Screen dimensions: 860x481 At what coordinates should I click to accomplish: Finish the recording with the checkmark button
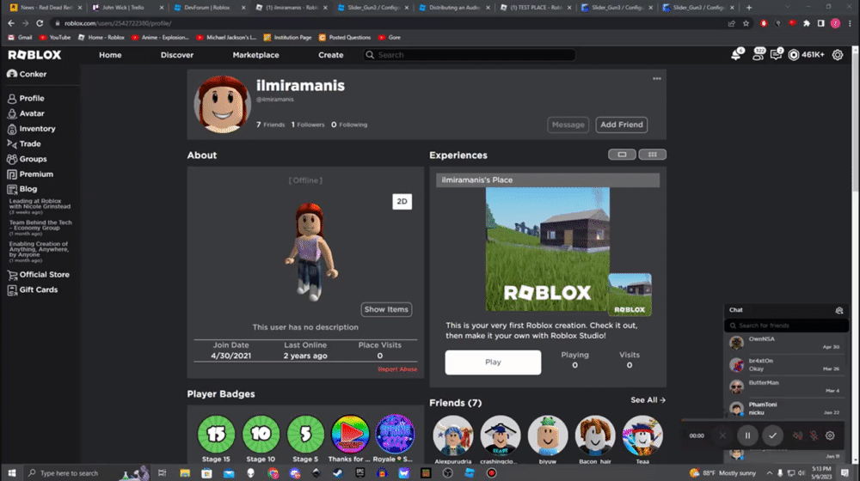(x=773, y=435)
